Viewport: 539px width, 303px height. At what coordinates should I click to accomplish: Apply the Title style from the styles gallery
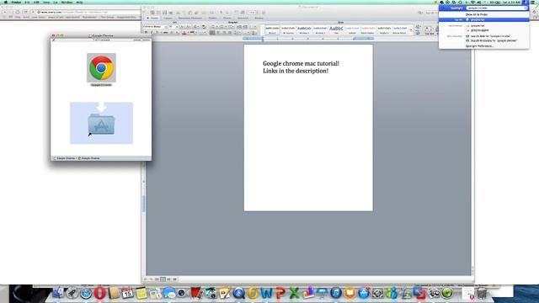(336, 30)
